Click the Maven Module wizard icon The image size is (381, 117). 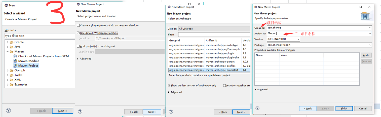click(x=15, y=61)
